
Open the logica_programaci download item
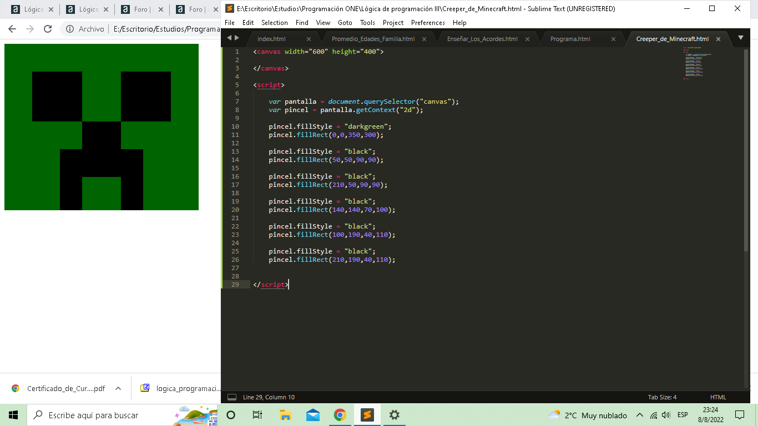point(180,388)
